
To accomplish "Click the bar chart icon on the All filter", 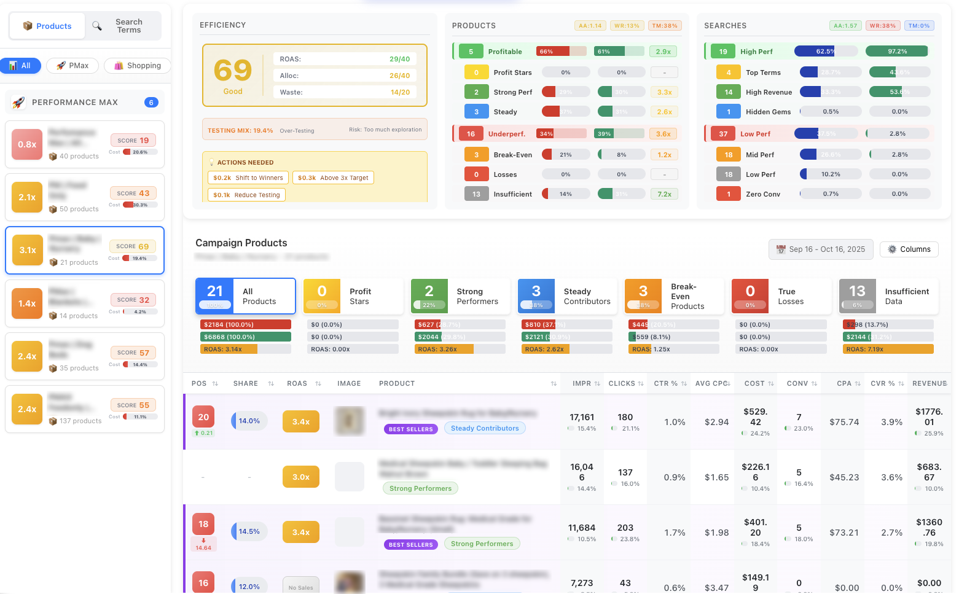I will click(11, 65).
